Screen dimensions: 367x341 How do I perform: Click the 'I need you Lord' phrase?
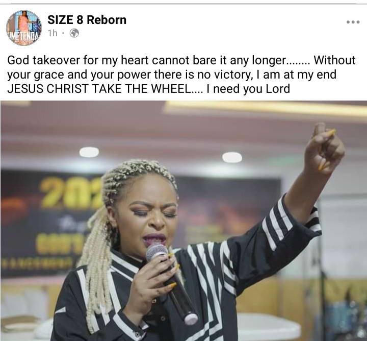tap(248, 89)
